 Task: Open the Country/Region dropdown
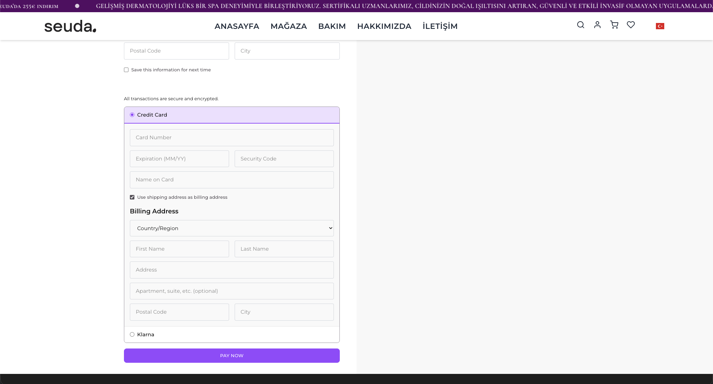(x=232, y=228)
